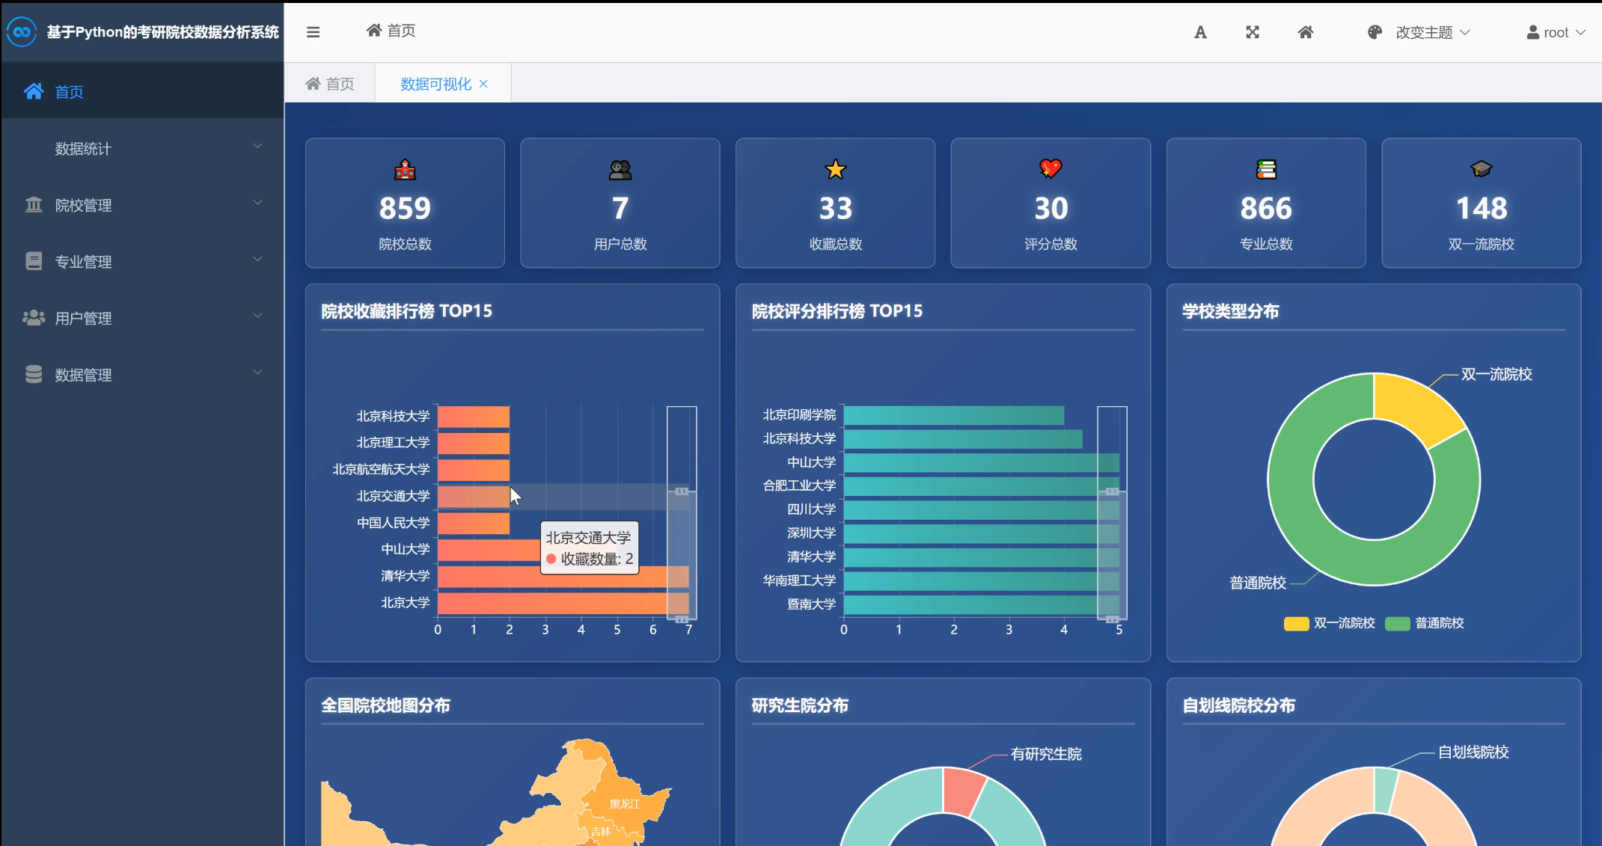Click the 评分总数 30 stat card

pyautogui.click(x=1051, y=203)
